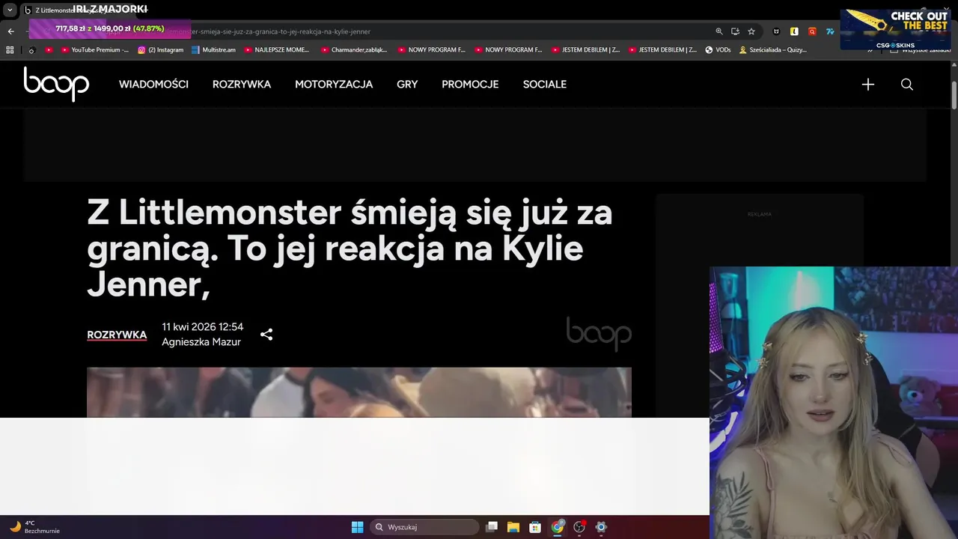Click the browser back arrow
Screen dimensions: 958x539
click(10, 31)
